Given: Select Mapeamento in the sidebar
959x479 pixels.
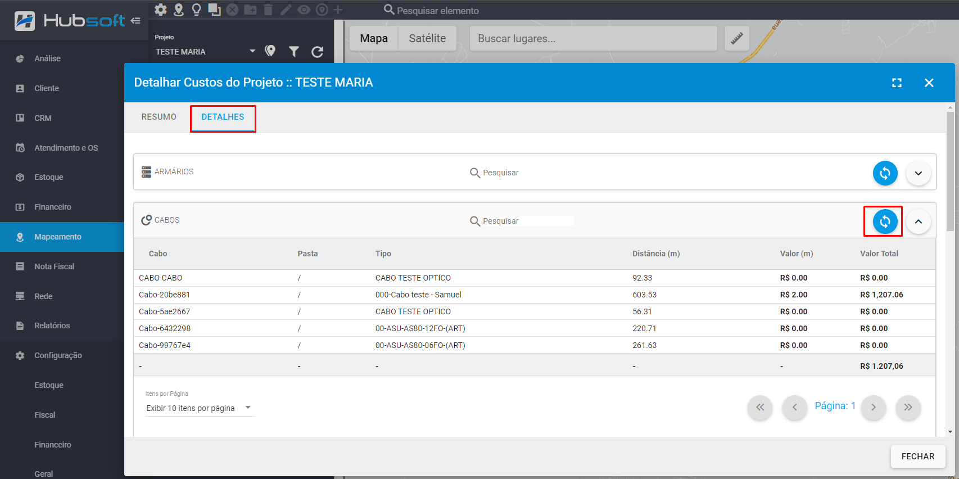Looking at the screenshot, I should [62, 237].
